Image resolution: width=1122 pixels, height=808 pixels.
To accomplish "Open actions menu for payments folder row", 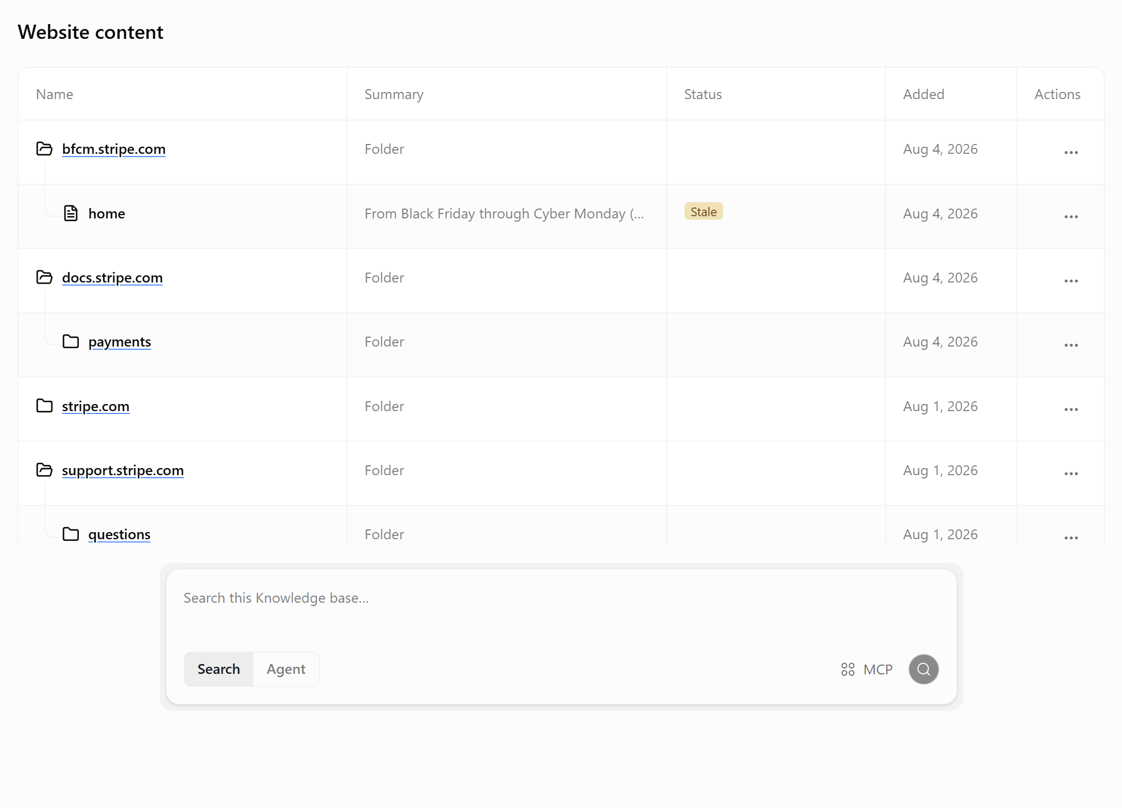I will [x=1071, y=345].
